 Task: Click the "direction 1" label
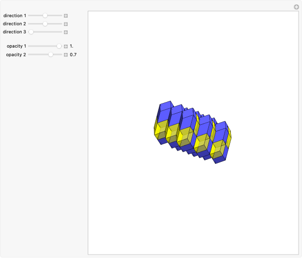click(15, 16)
